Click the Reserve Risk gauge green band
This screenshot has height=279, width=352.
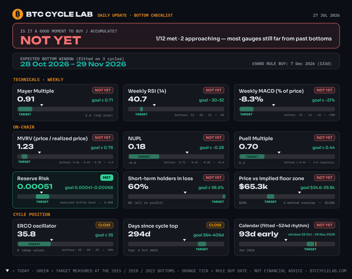tap(42, 196)
